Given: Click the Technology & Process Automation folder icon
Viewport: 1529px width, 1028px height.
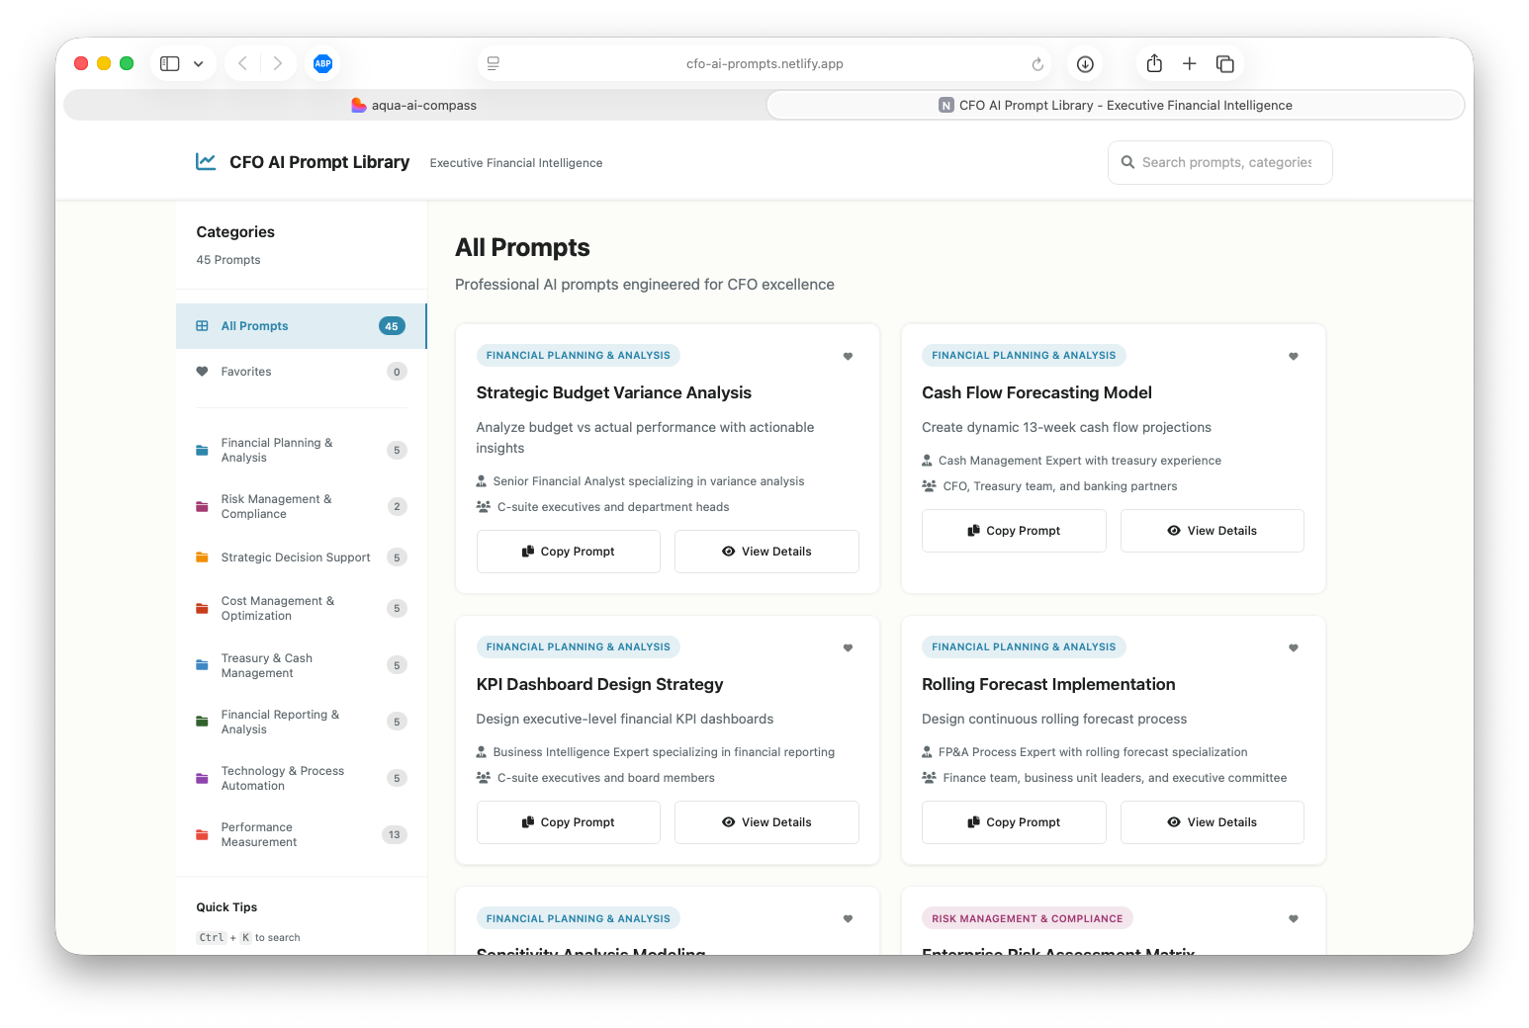Looking at the screenshot, I should coord(202,778).
